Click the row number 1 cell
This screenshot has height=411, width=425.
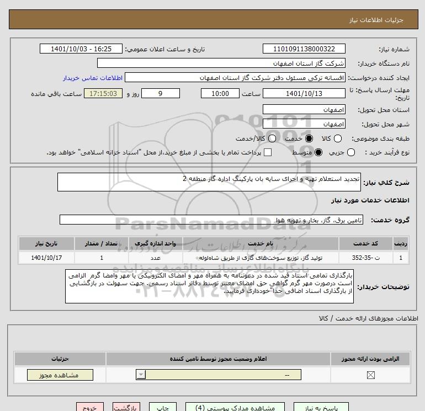tap(401, 258)
